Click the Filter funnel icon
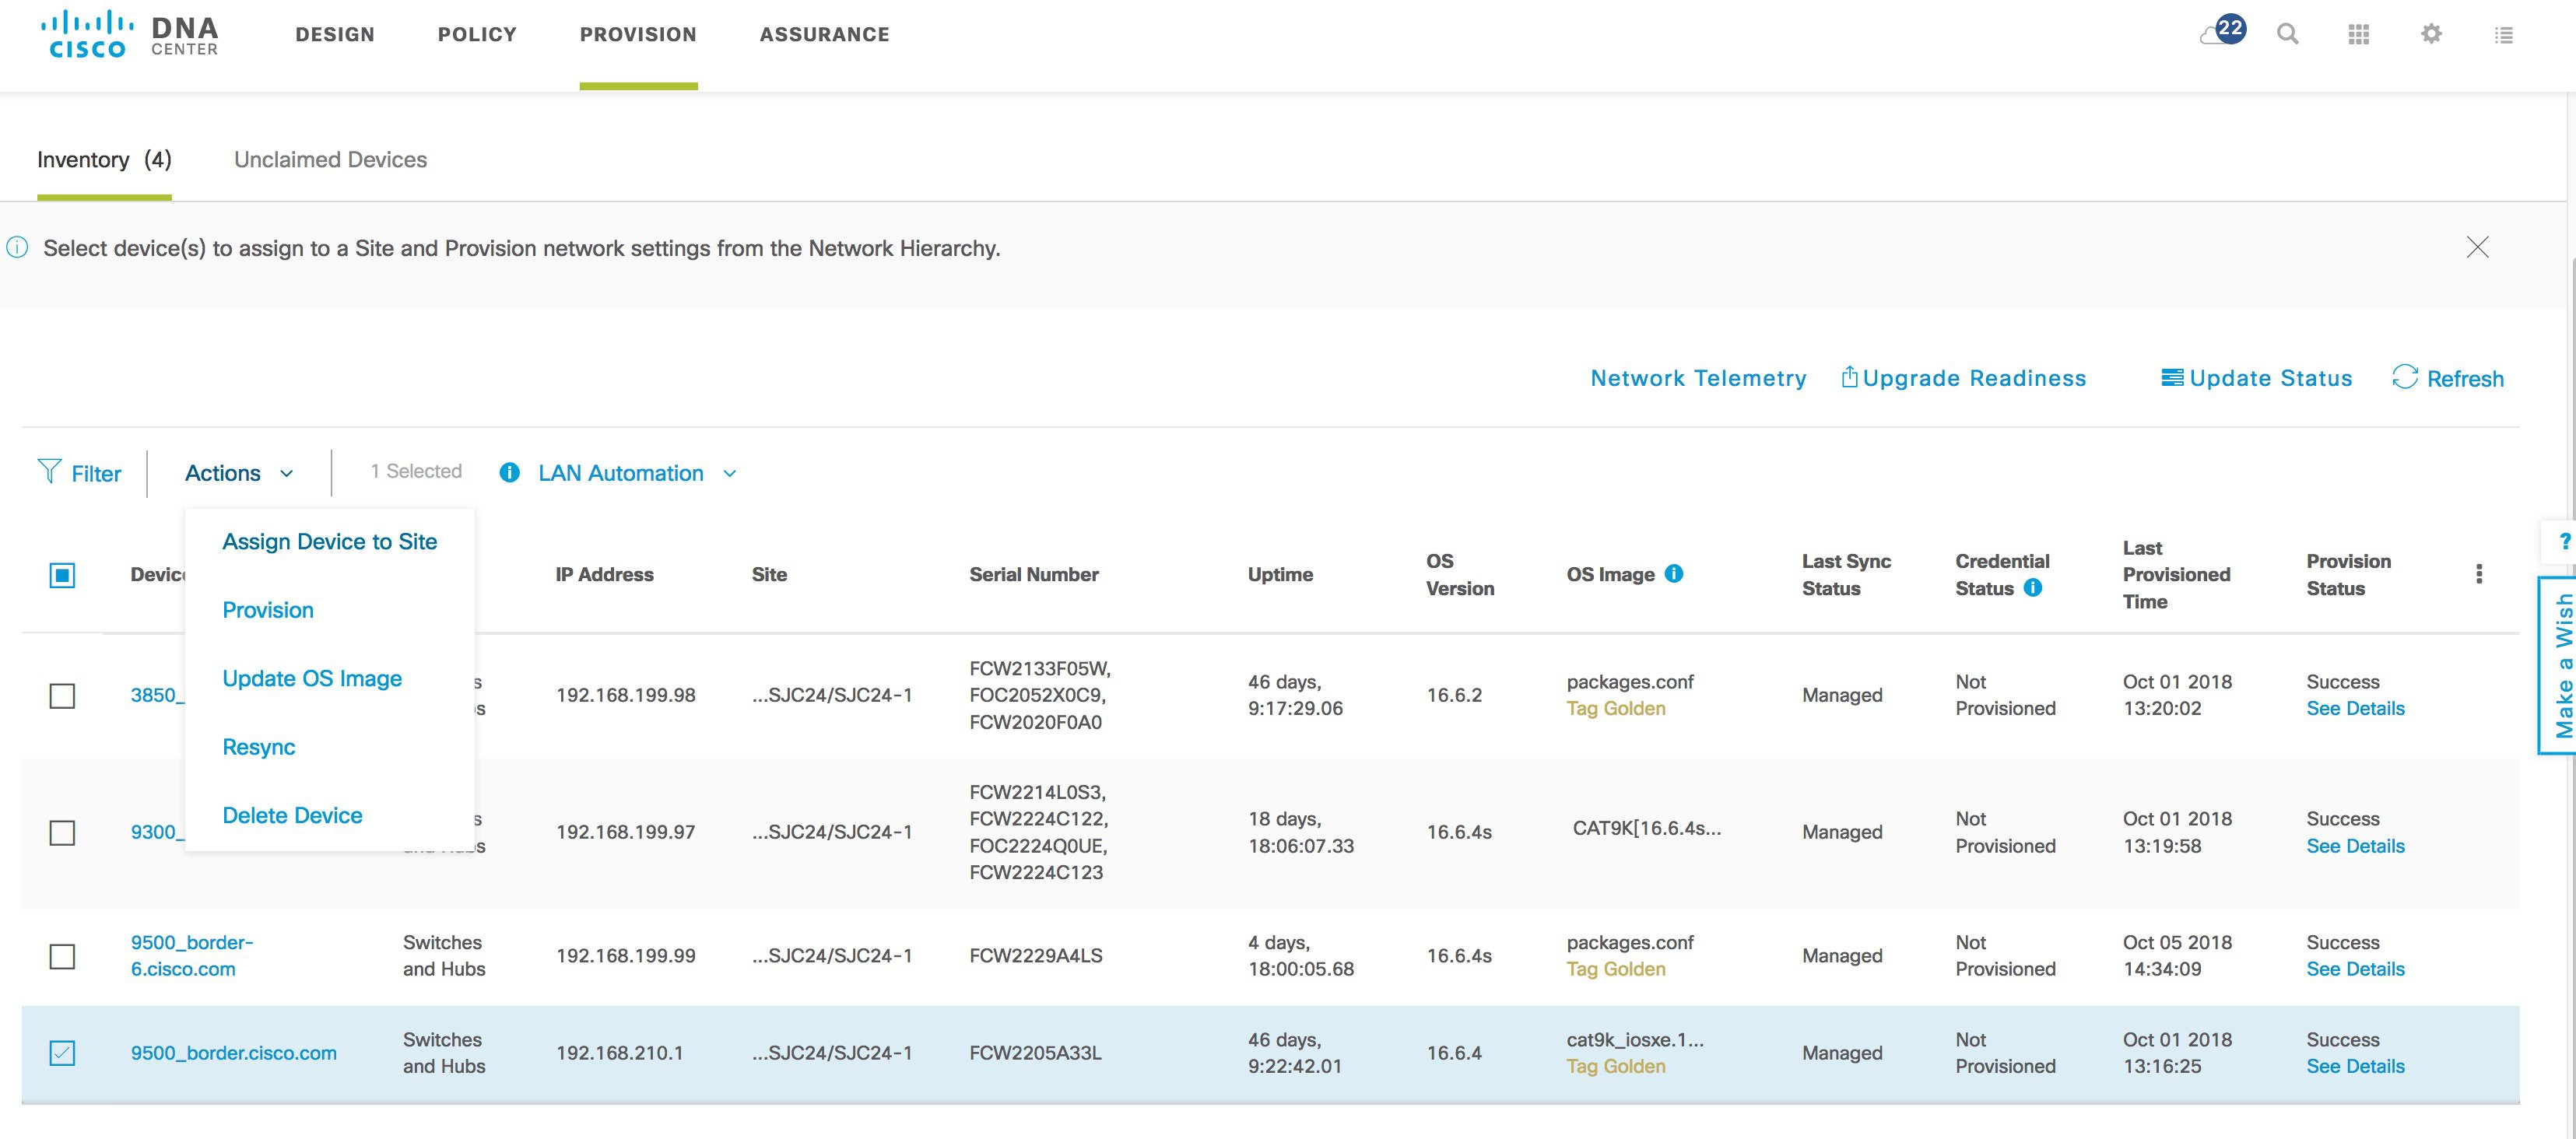The width and height of the screenshot is (2576, 1139). click(x=49, y=471)
